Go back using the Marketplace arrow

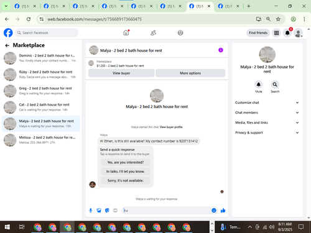(x=7, y=45)
